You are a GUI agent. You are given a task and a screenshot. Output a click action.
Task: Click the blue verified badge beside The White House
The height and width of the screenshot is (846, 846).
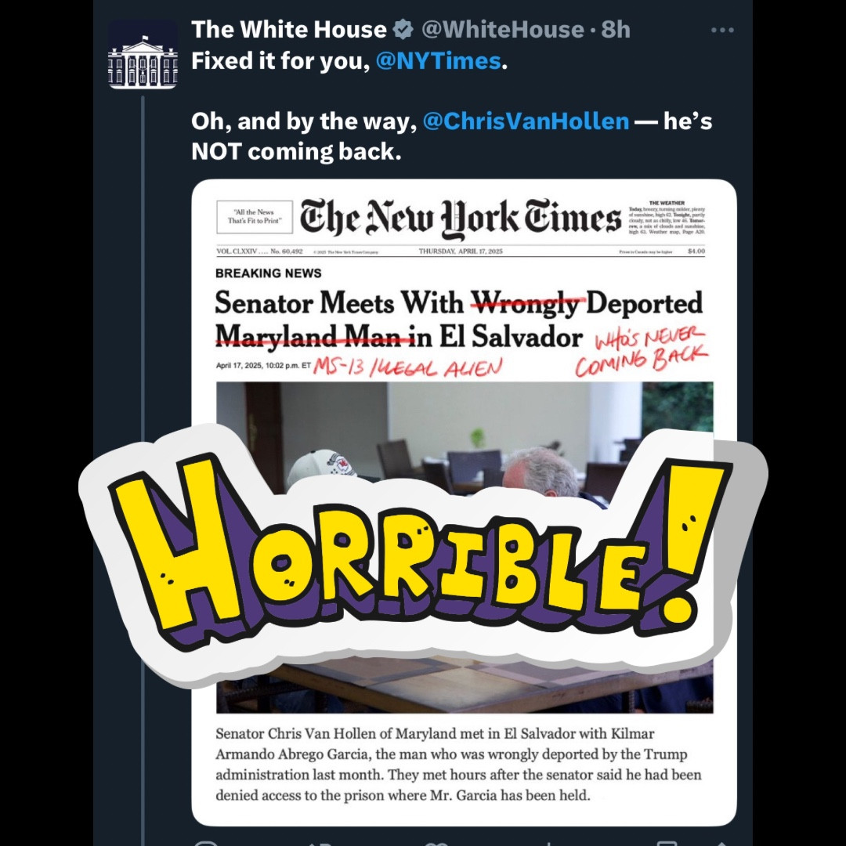click(403, 30)
